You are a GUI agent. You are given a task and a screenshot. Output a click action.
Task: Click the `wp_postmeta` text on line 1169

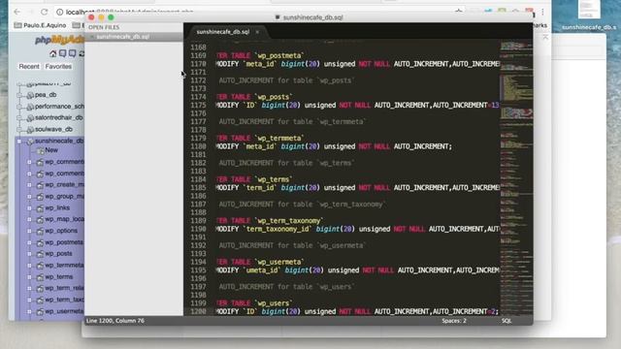pos(279,56)
